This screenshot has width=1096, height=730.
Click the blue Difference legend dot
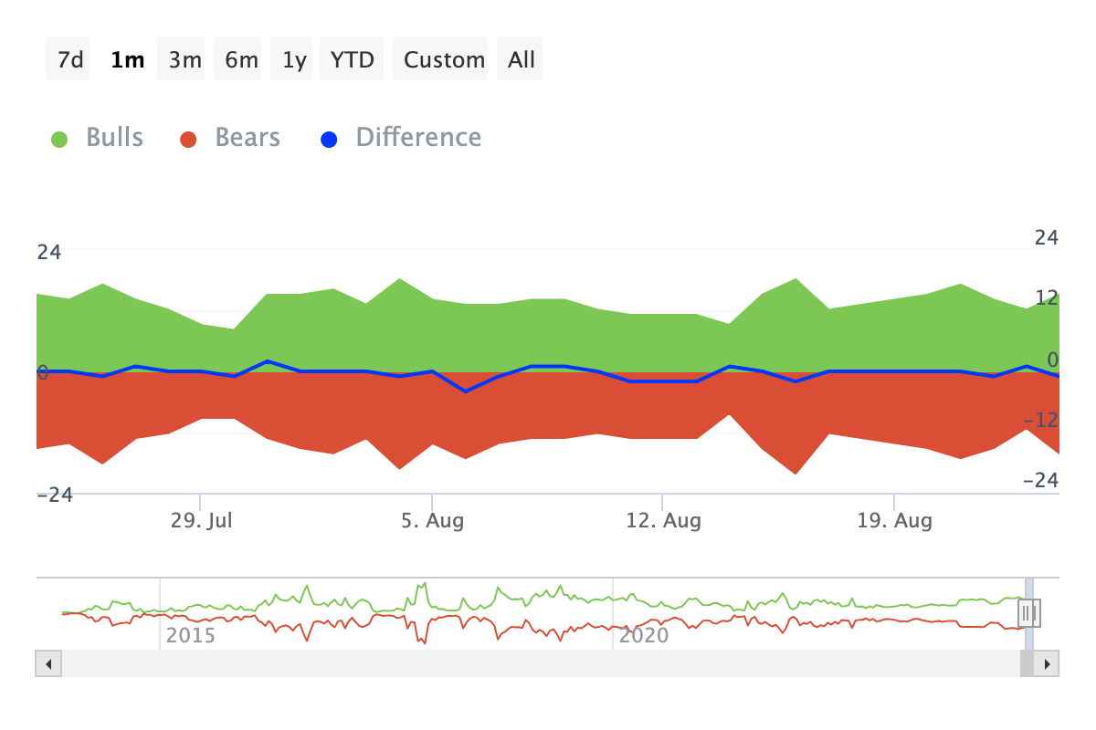point(330,140)
